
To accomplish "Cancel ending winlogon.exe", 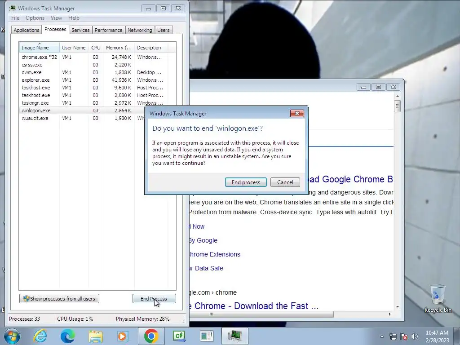I will [x=285, y=182].
